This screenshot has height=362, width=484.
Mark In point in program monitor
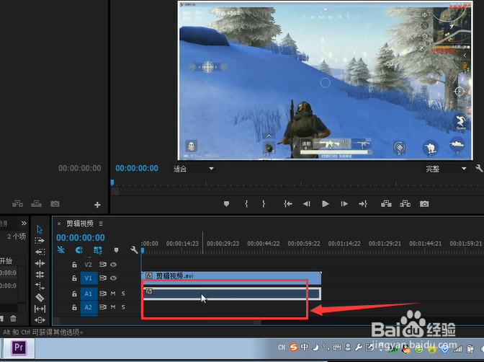coord(246,204)
